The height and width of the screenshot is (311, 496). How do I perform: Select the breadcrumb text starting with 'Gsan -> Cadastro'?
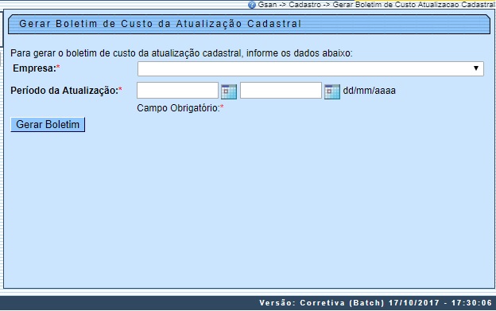[x=377, y=5]
